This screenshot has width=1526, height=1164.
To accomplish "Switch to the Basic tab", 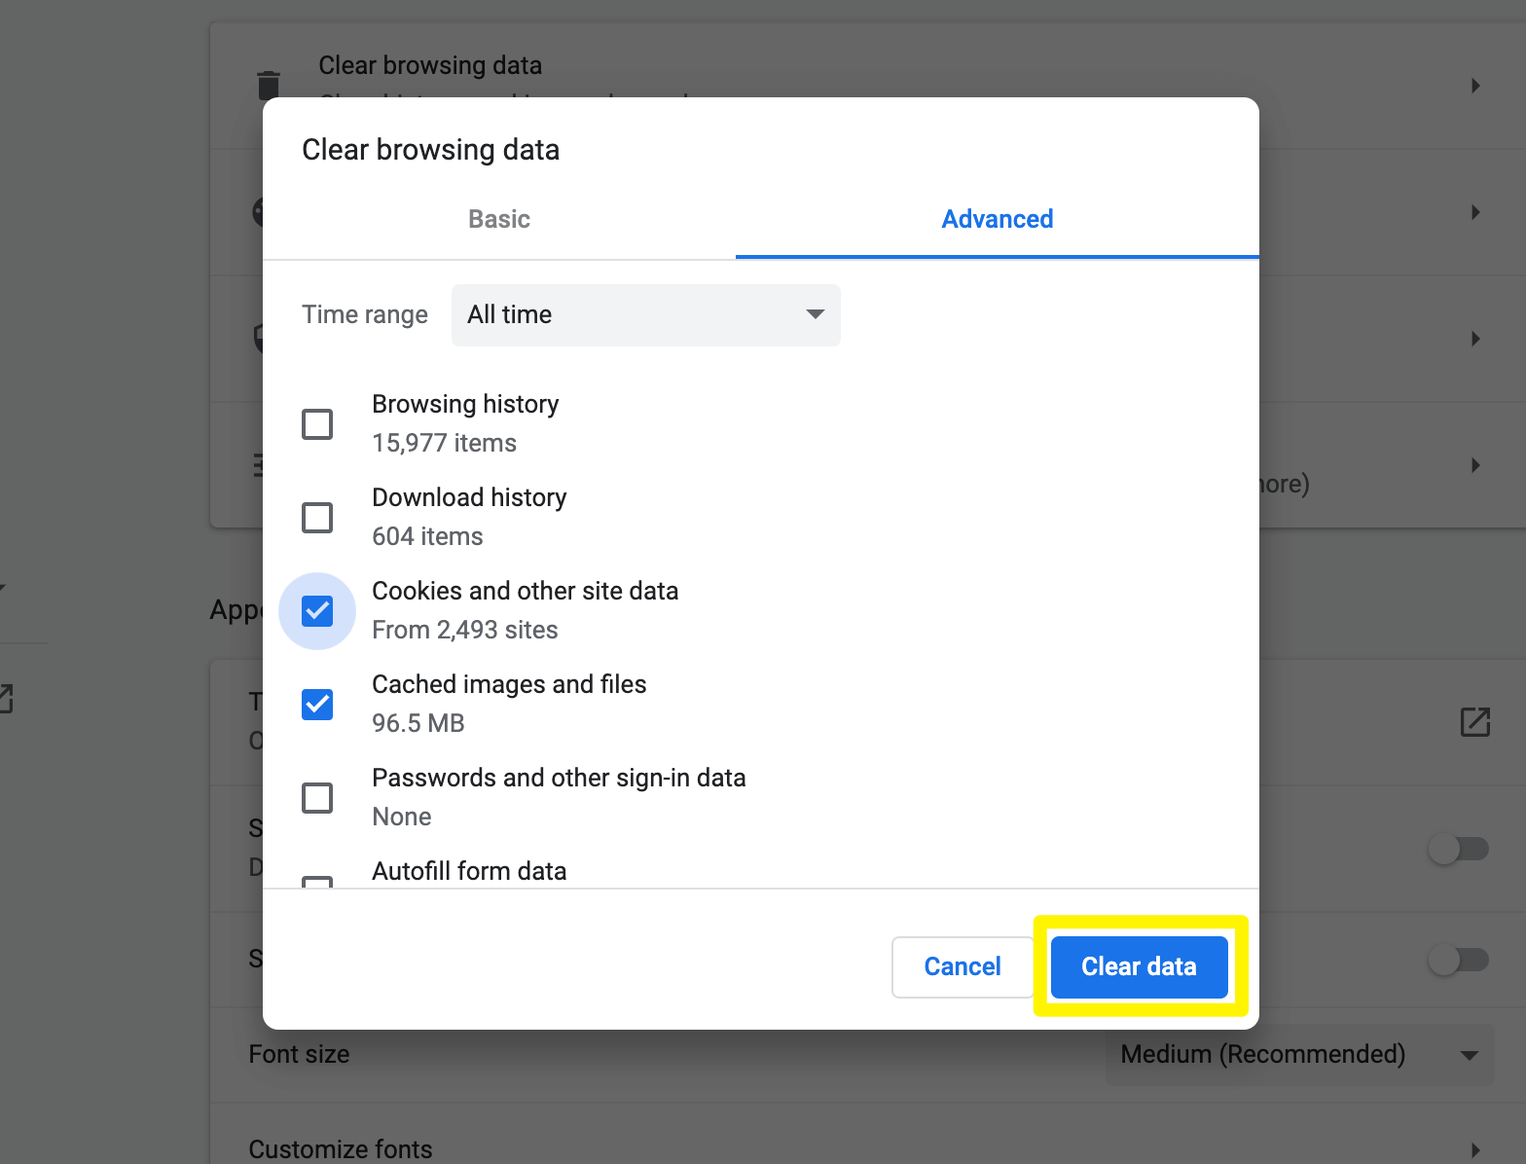I will [499, 219].
